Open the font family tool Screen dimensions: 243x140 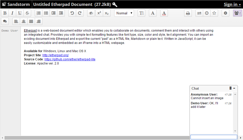[x=153, y=13]
